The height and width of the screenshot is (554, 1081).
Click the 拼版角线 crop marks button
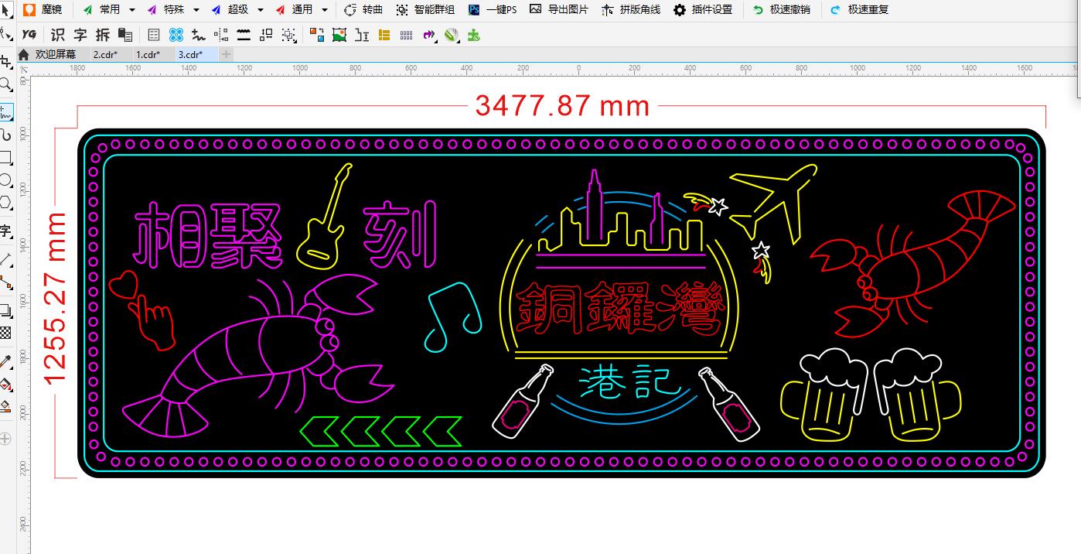click(631, 9)
